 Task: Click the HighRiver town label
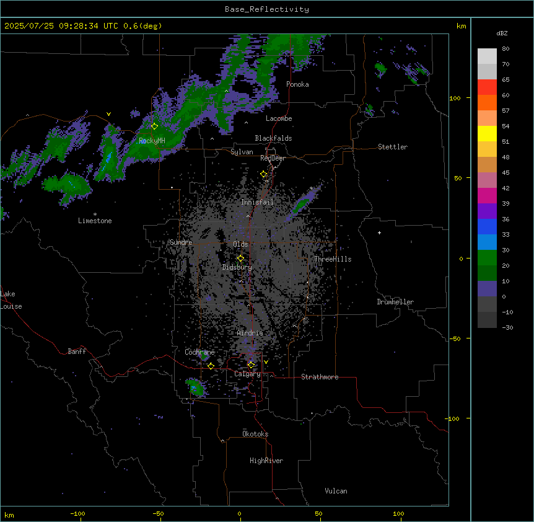266,461
